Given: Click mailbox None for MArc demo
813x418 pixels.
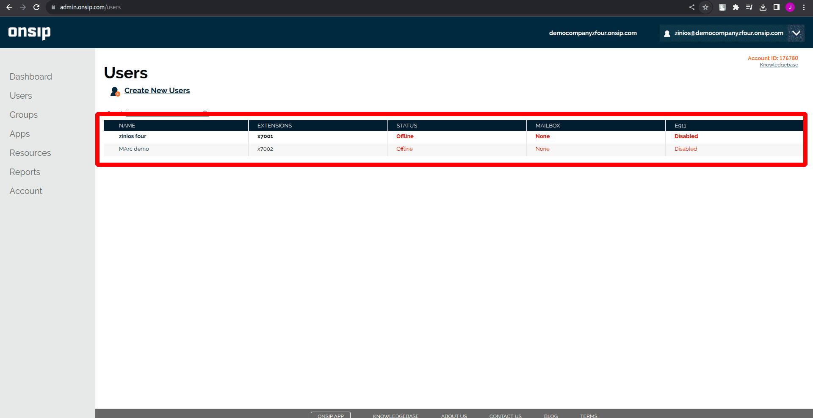Looking at the screenshot, I should coord(542,149).
